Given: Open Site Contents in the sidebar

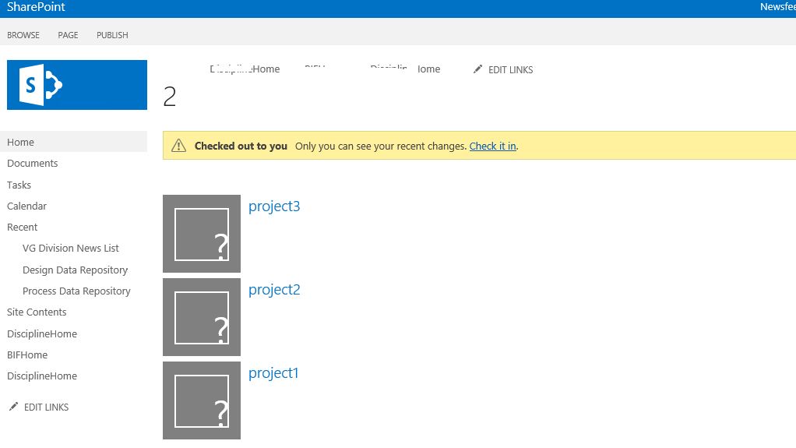Looking at the screenshot, I should coord(37,312).
